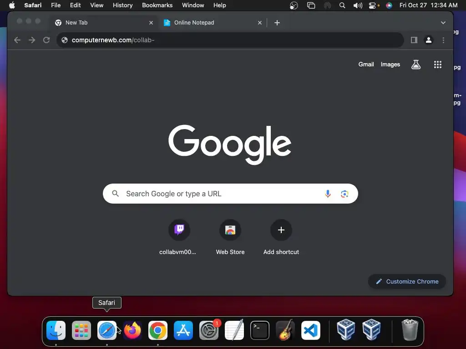View site information globe icon in the address bar

pos(65,40)
